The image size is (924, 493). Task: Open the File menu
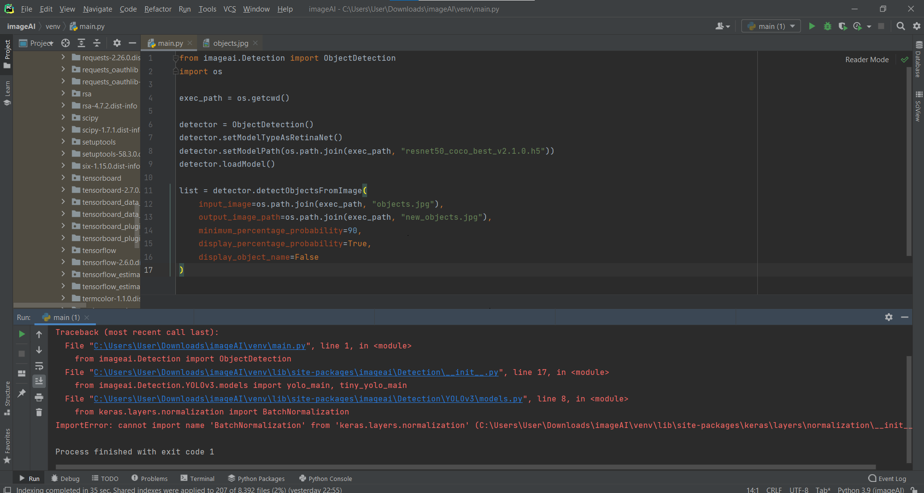tap(26, 9)
